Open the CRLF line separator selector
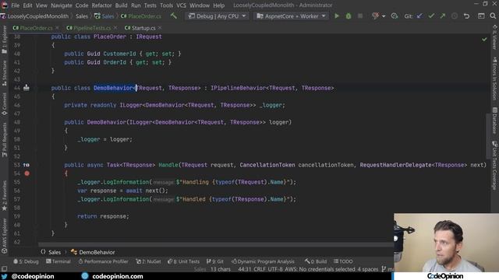The image size is (499, 280). point(260,269)
